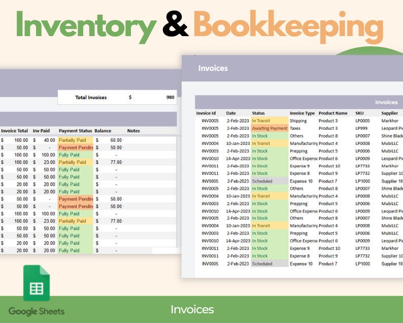The width and height of the screenshot is (403, 323).
Task: Select the Total Invoices label cell
Action: click(91, 97)
